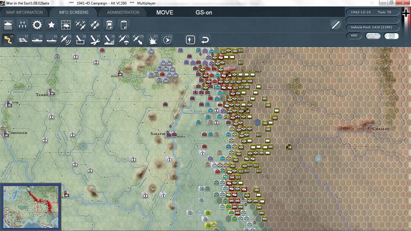Open the game preferences gear
Screen dimensions: 411x231
[37, 25]
